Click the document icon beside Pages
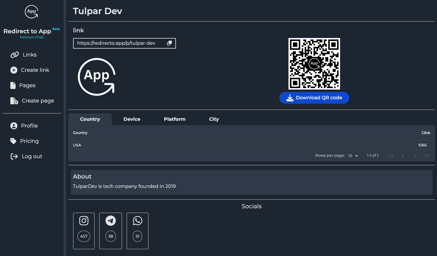Image resolution: width=437 pixels, height=256 pixels. [x=13, y=85]
